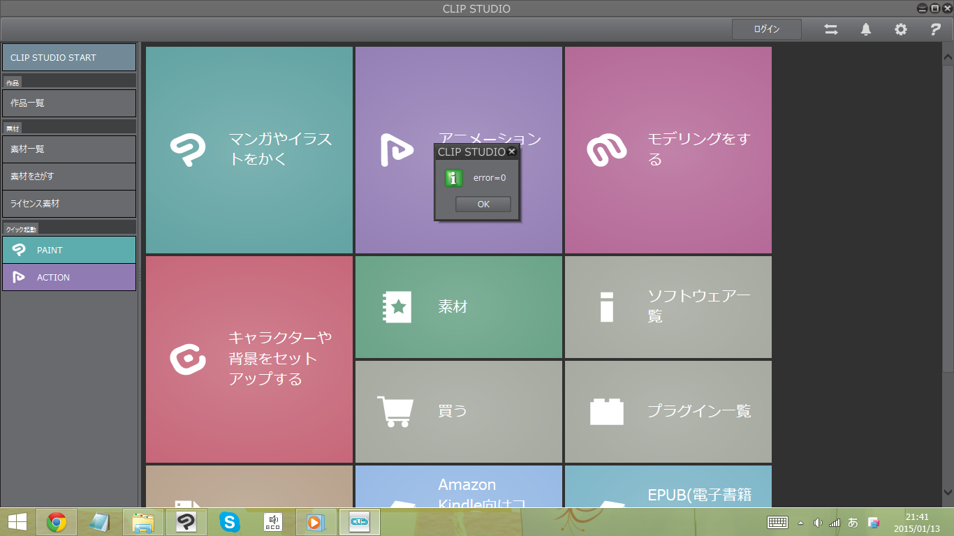Image resolution: width=954 pixels, height=536 pixels.
Task: Open Google Chrome from the taskbar
Action: 57,522
